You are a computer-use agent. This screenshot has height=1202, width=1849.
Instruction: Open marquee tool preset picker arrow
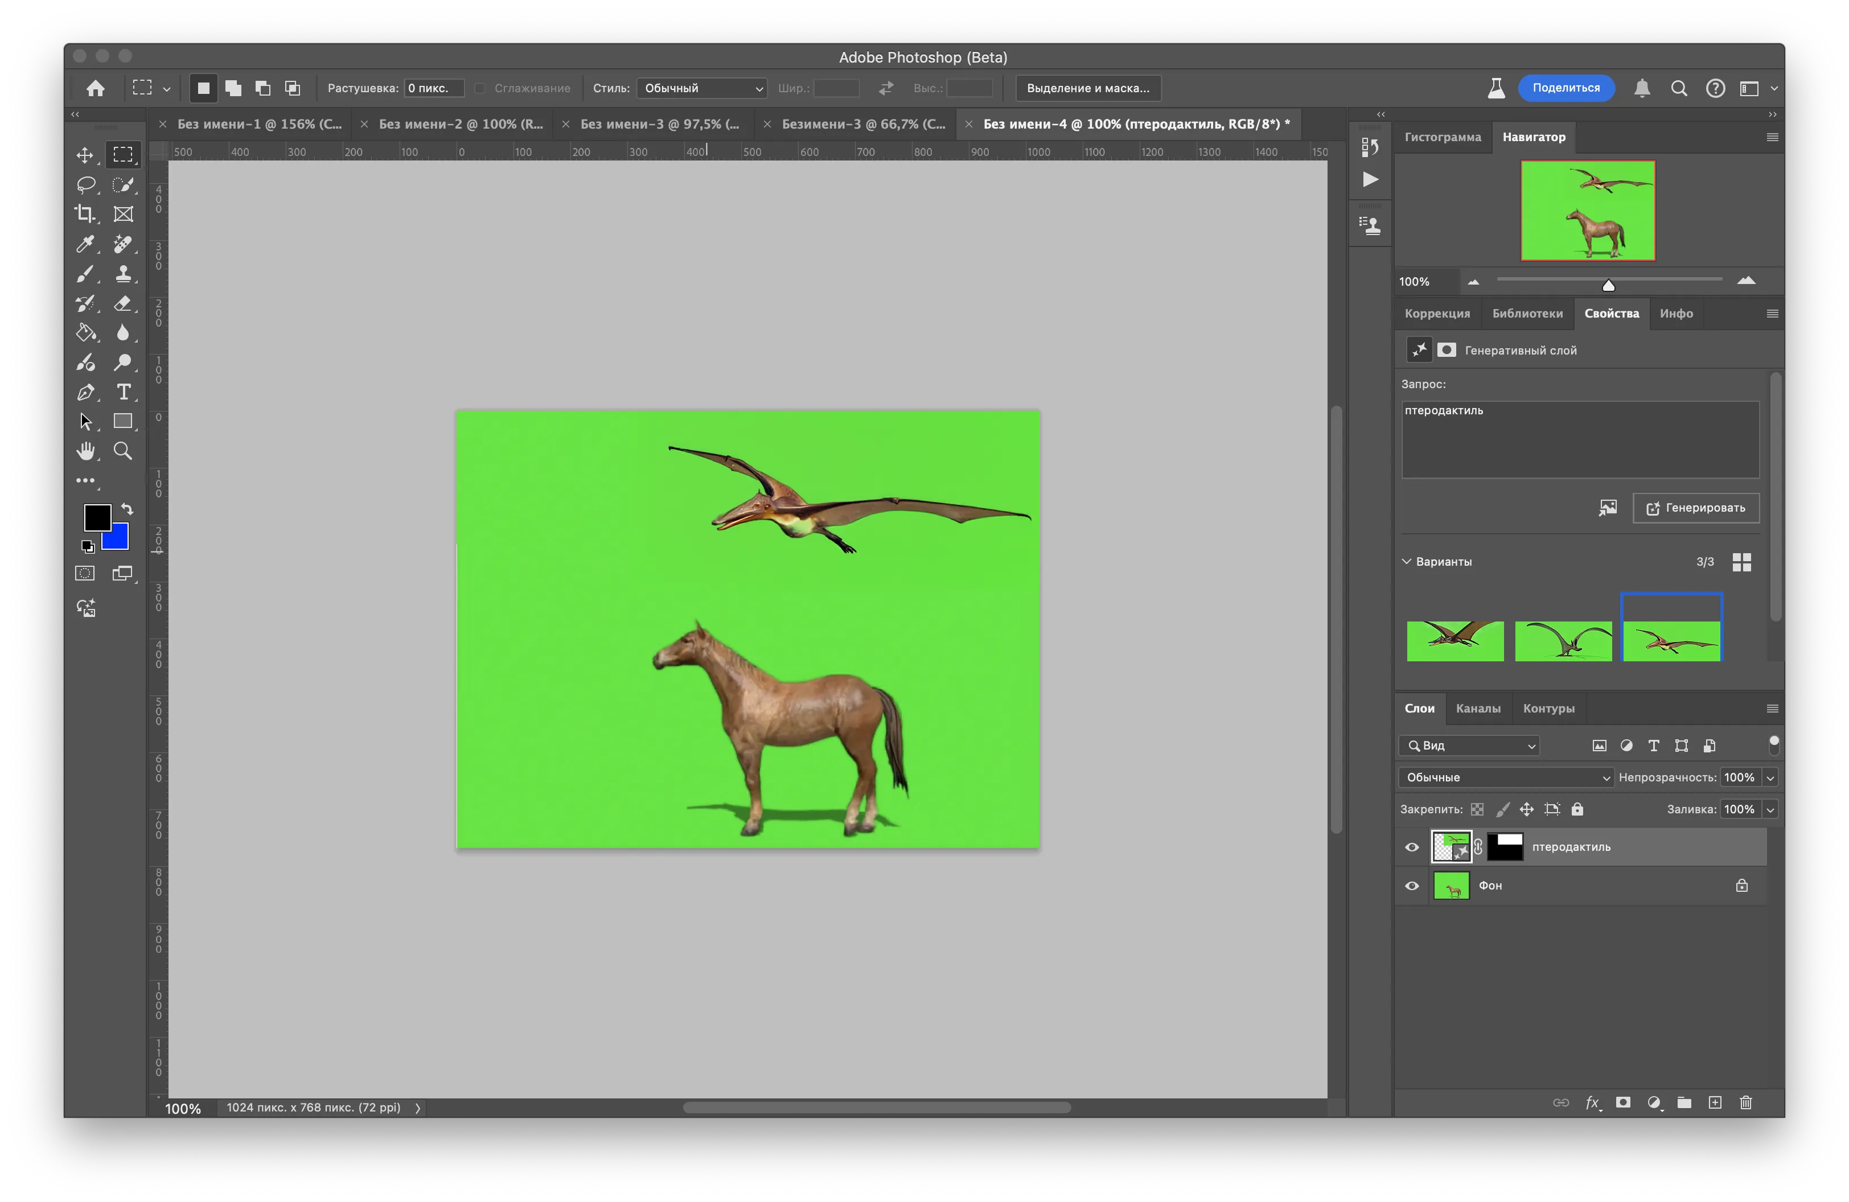click(166, 89)
